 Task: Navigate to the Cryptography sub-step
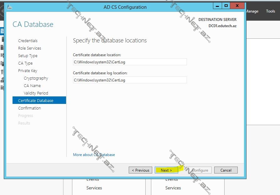pos(36,78)
